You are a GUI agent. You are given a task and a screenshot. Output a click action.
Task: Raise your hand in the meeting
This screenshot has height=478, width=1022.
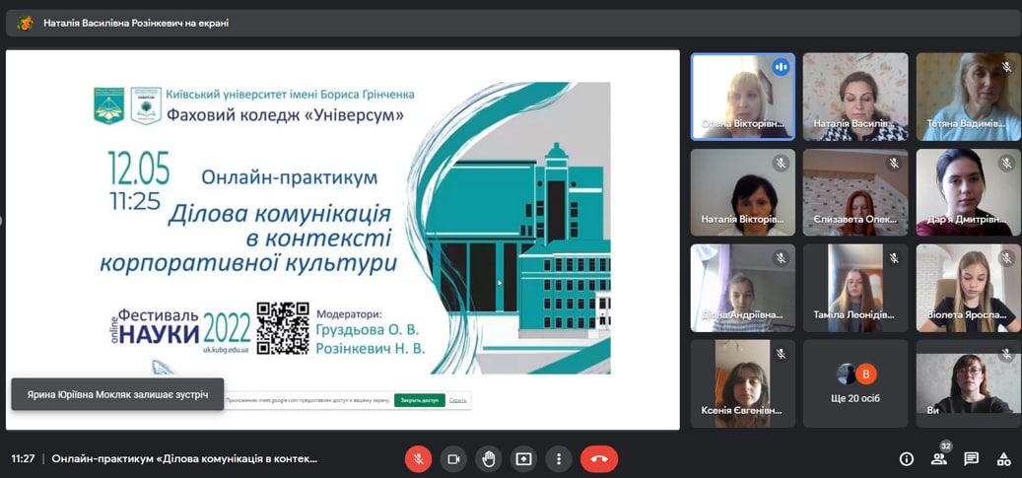(x=489, y=459)
